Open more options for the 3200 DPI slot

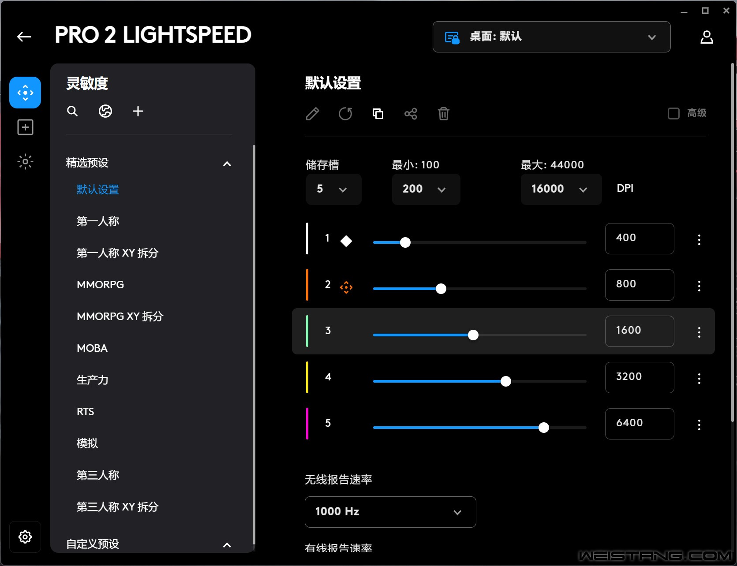click(699, 379)
